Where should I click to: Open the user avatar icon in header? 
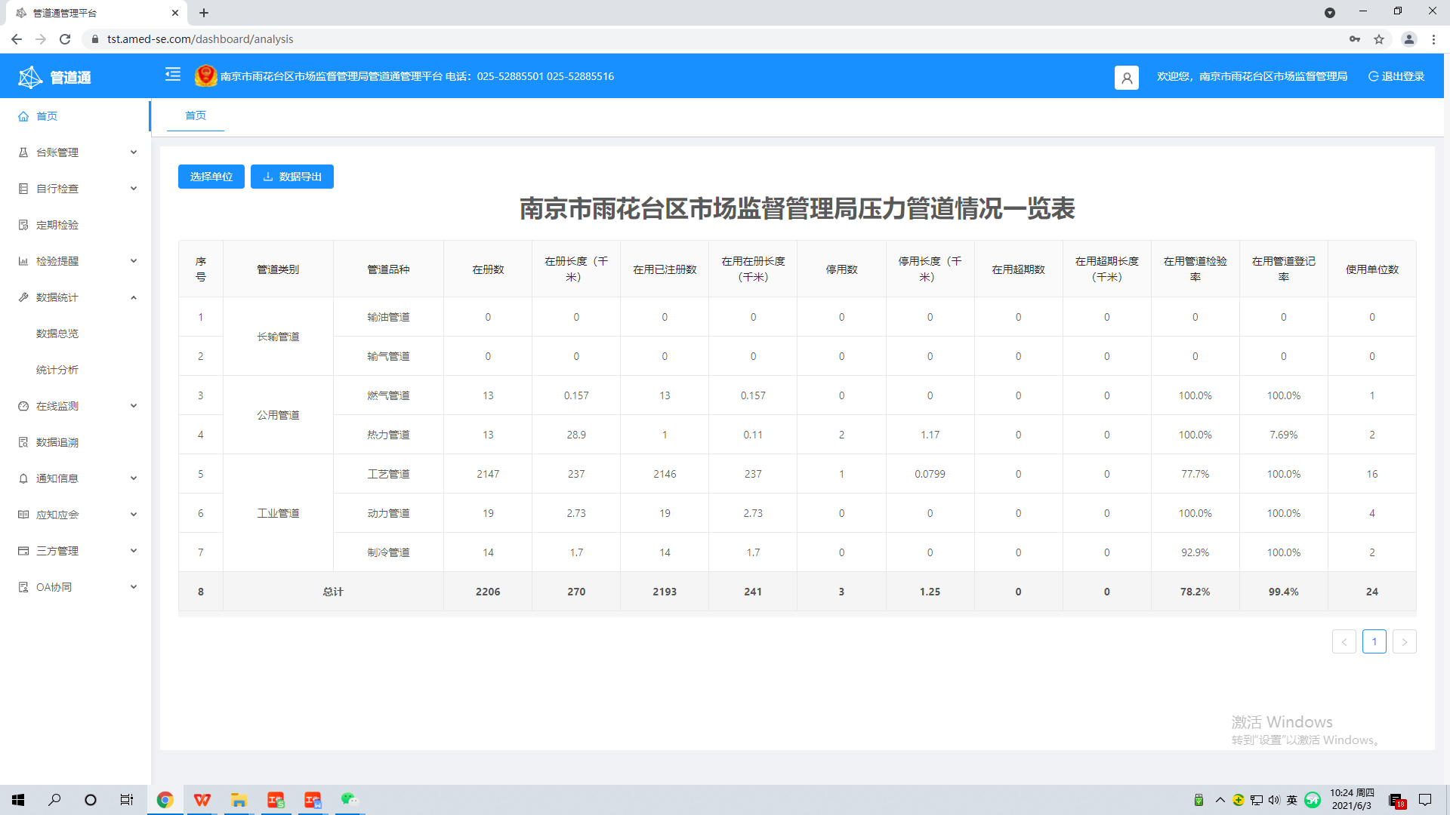click(x=1126, y=77)
